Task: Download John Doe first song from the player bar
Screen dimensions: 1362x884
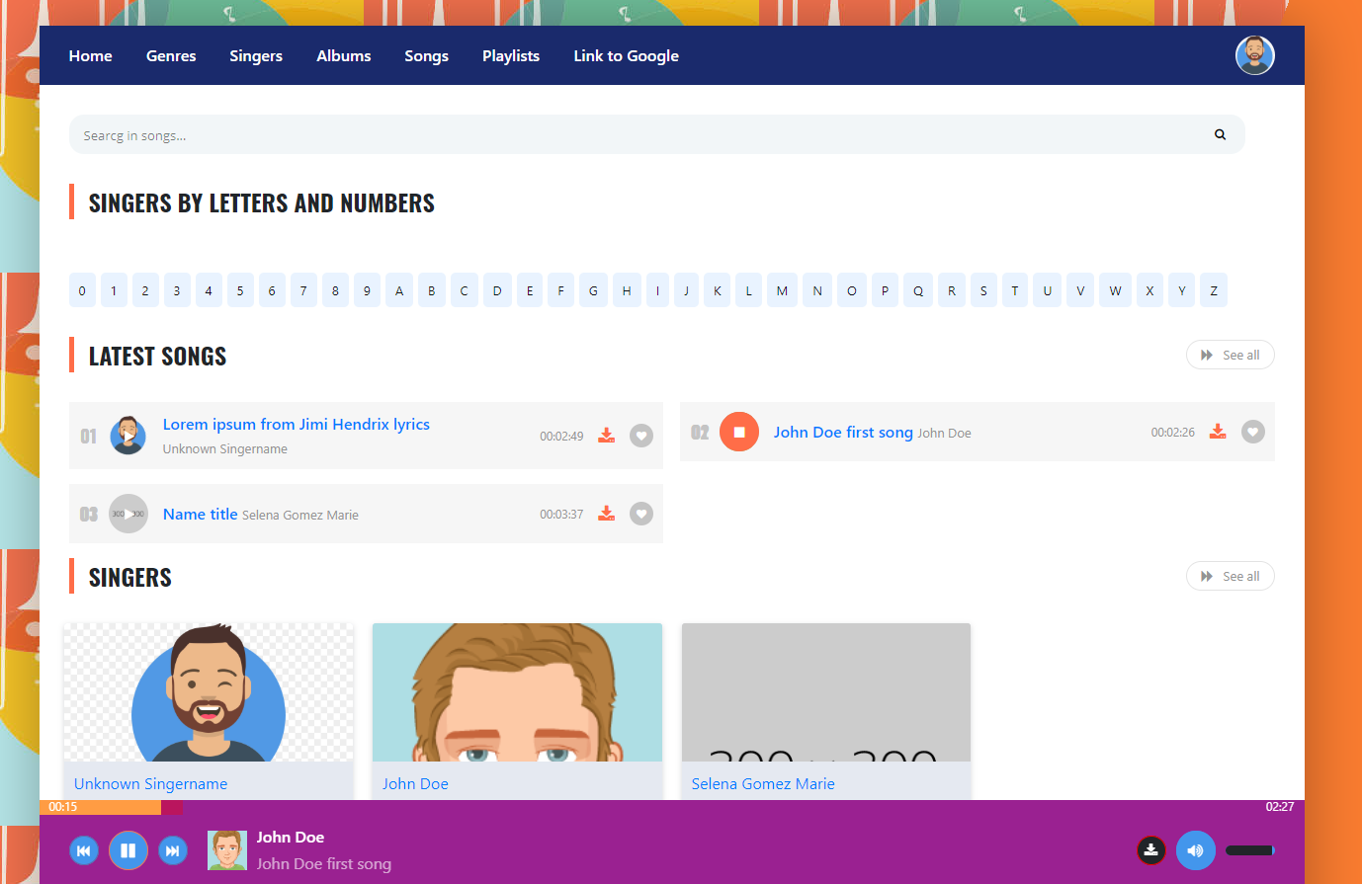Action: point(1150,849)
